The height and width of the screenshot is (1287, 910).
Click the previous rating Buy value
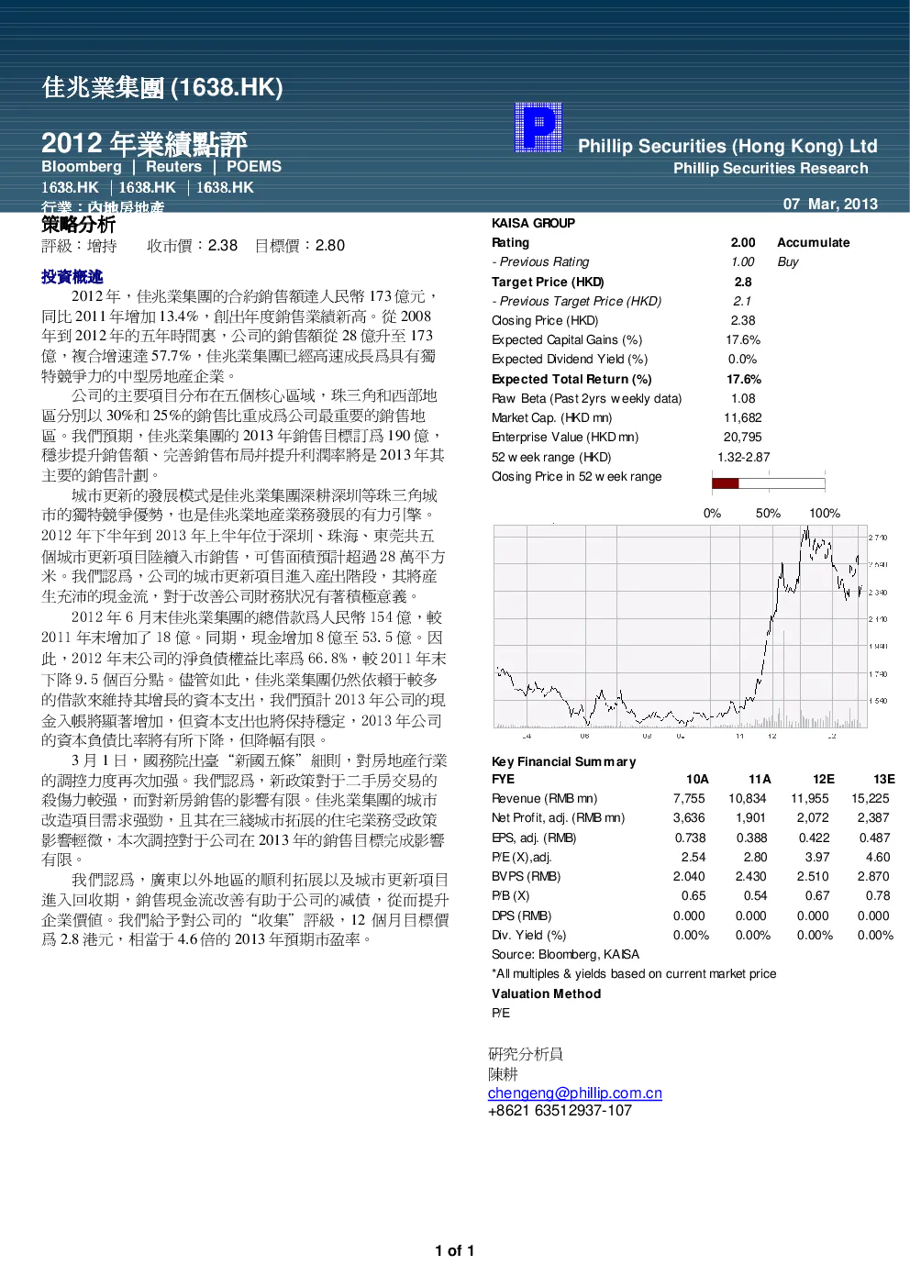click(x=788, y=261)
